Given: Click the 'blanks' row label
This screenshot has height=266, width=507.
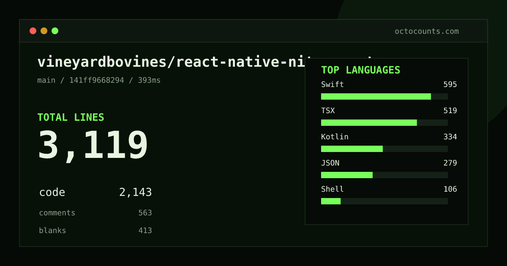Looking at the screenshot, I should 52,231.
